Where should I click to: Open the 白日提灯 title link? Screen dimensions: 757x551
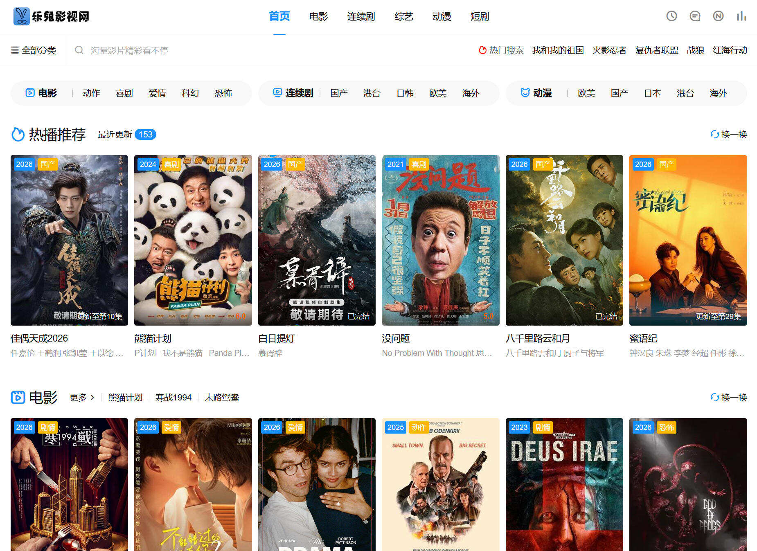point(277,338)
